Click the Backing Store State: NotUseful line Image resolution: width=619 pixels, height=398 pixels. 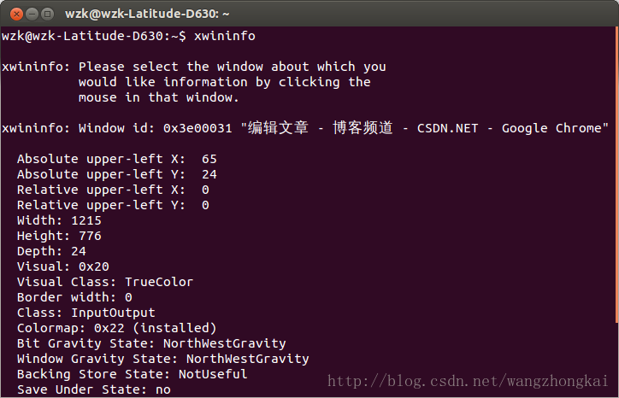pyautogui.click(x=133, y=374)
